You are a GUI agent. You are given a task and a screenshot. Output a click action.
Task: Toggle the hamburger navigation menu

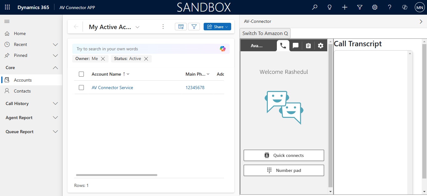(x=7, y=21)
